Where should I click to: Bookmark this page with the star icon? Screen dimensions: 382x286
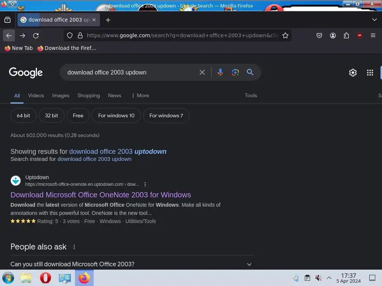285,35
